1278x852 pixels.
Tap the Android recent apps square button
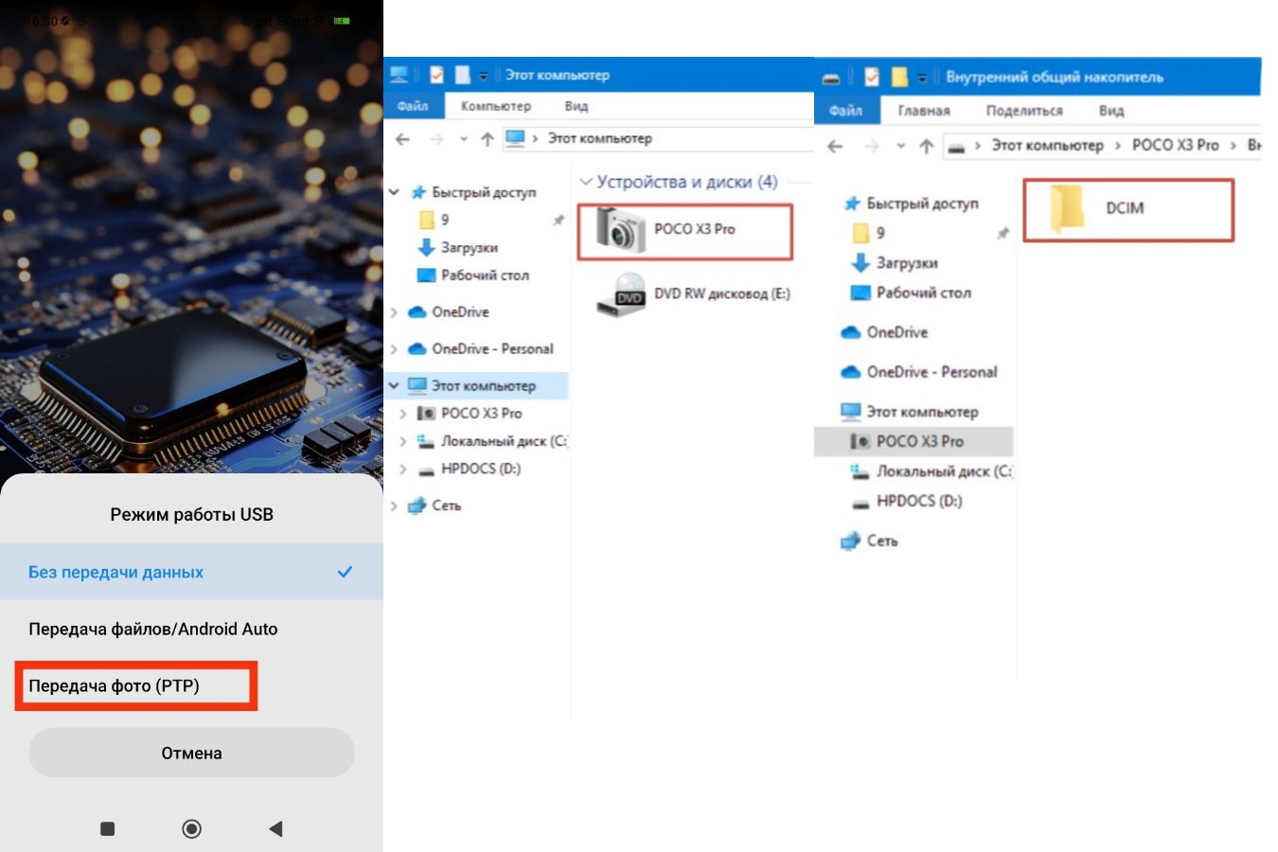click(108, 829)
